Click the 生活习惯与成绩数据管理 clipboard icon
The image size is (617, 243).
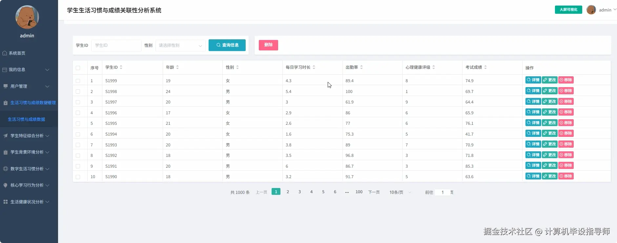(6, 103)
